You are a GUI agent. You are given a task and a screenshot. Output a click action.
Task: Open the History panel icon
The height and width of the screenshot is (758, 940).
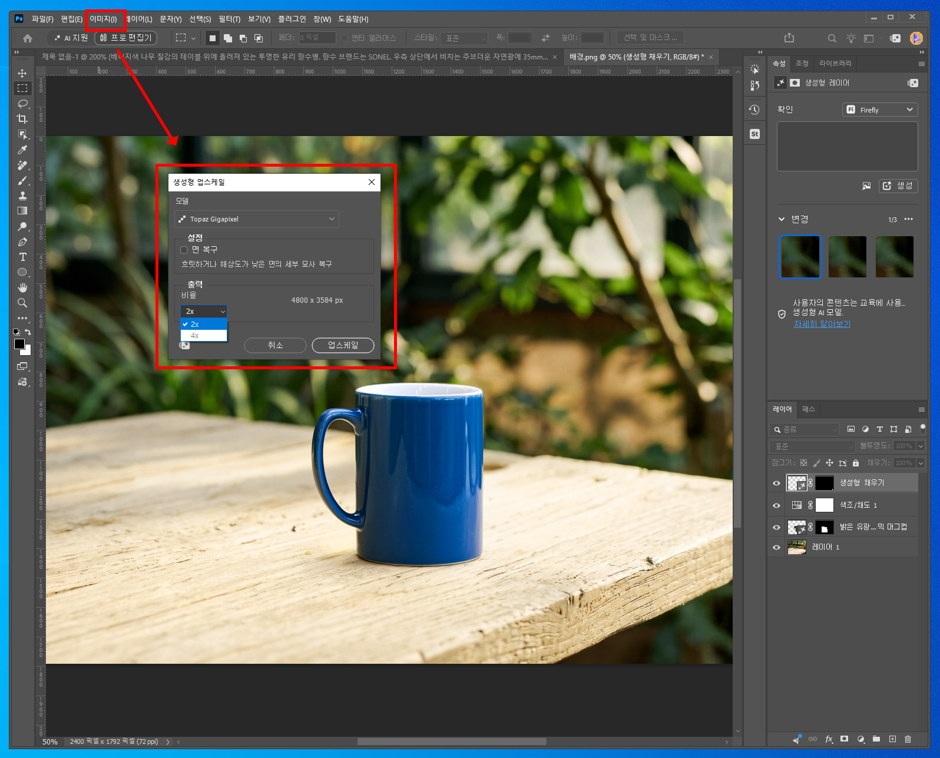(x=754, y=110)
